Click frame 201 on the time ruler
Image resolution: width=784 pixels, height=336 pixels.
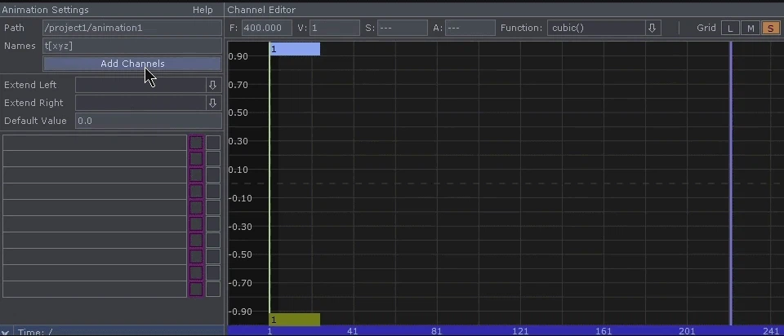[x=687, y=331]
